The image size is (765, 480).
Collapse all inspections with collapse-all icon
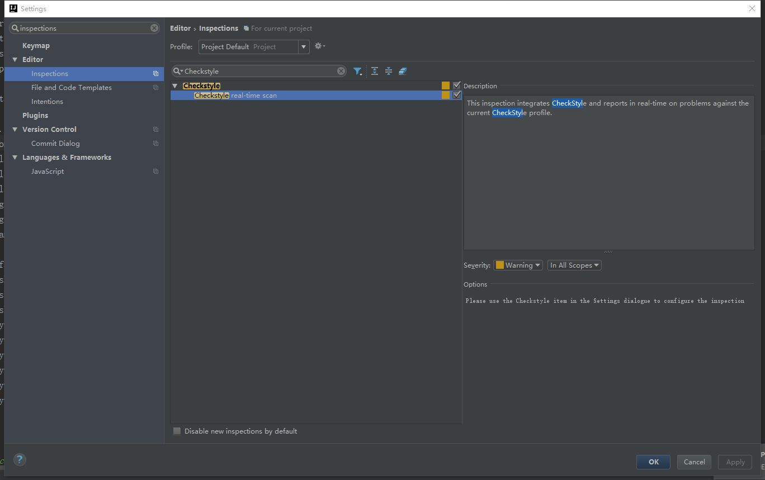[x=388, y=71]
